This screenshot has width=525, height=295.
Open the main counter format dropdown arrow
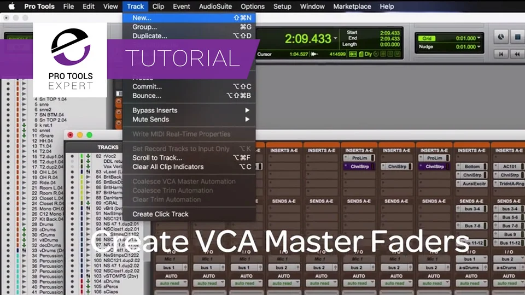pyautogui.click(x=335, y=38)
